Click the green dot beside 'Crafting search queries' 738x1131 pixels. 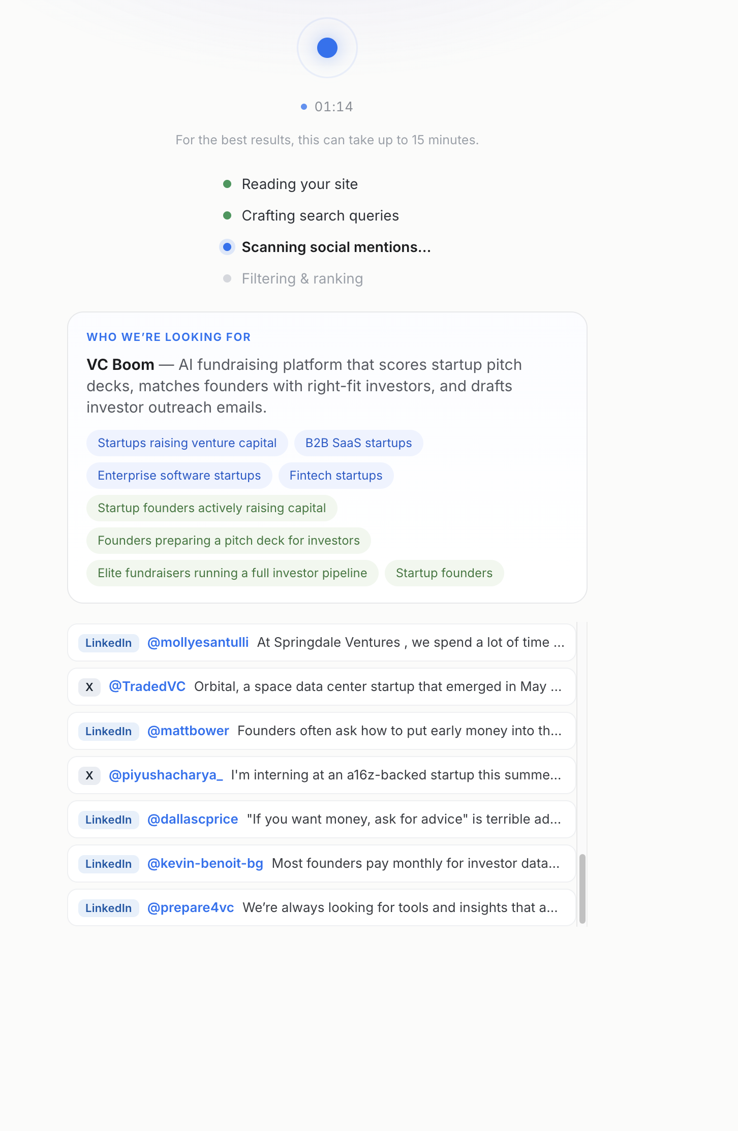[227, 215]
